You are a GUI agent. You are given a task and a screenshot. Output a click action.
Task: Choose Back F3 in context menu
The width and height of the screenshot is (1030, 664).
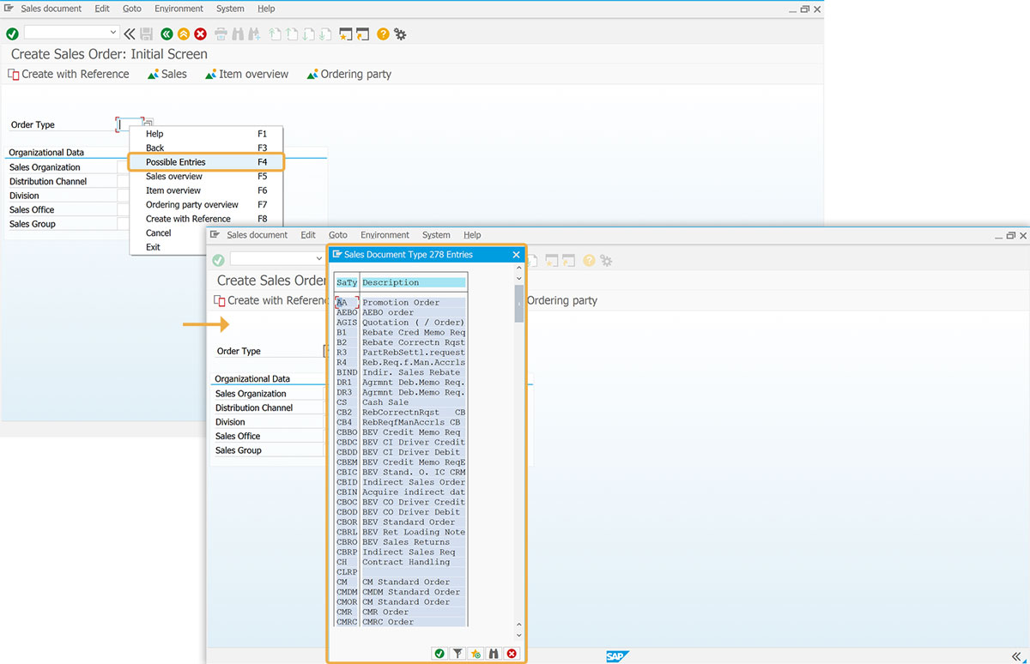[x=206, y=148]
